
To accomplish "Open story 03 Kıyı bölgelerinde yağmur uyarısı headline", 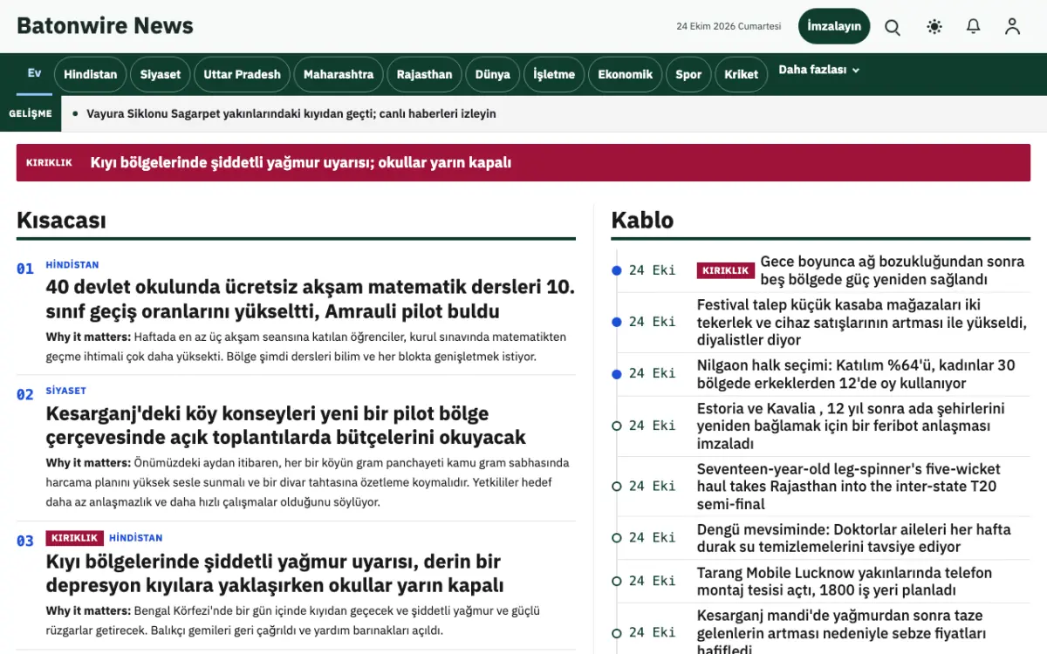I will [x=275, y=573].
